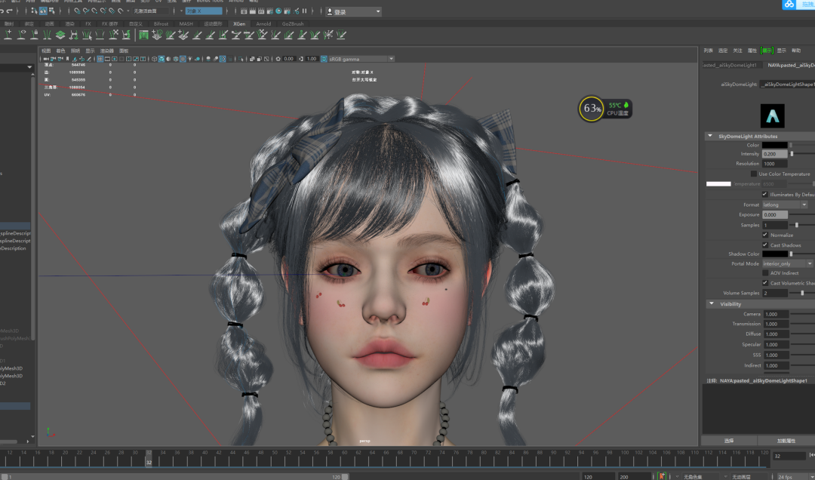The height and width of the screenshot is (480, 815).
Task: Click the lasso snap magnet icon in status line
Action: pyautogui.click(x=121, y=11)
